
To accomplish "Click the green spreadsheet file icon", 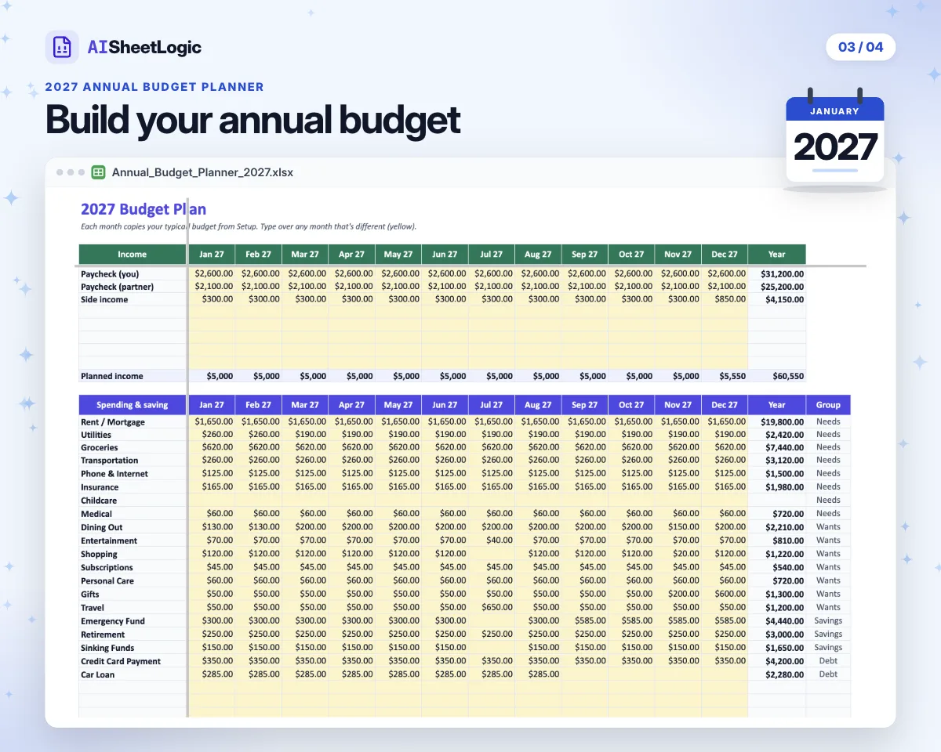I will tap(99, 172).
